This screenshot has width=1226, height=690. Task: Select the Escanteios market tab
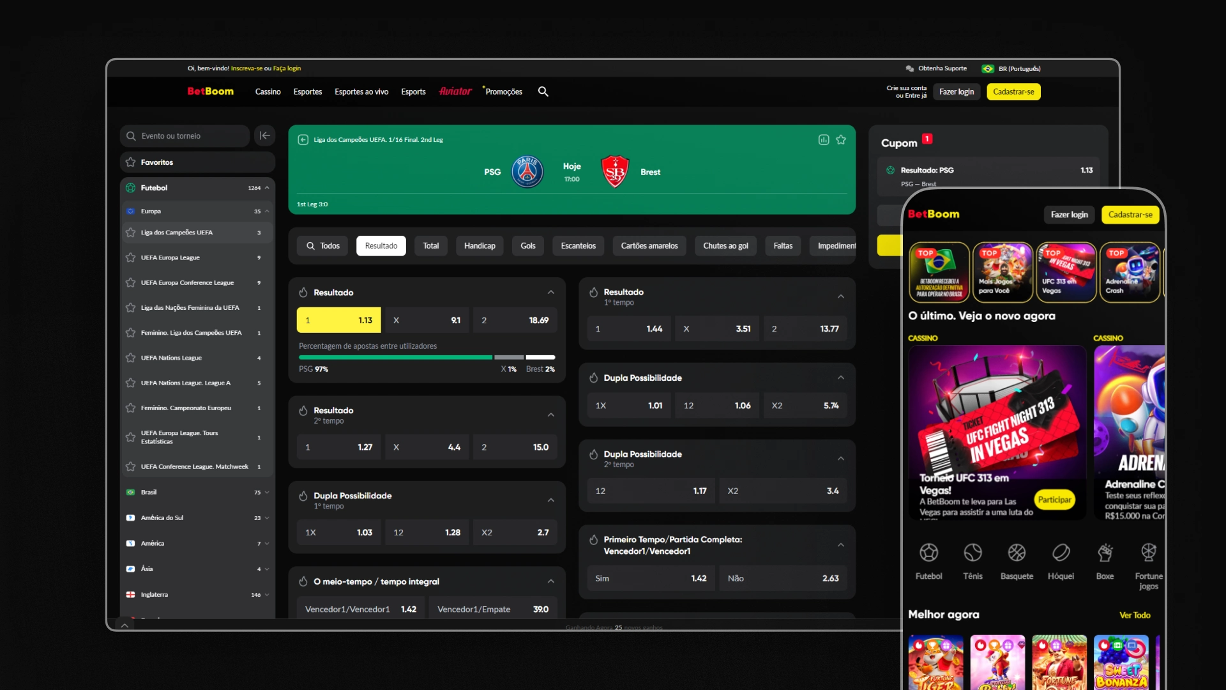579,246
